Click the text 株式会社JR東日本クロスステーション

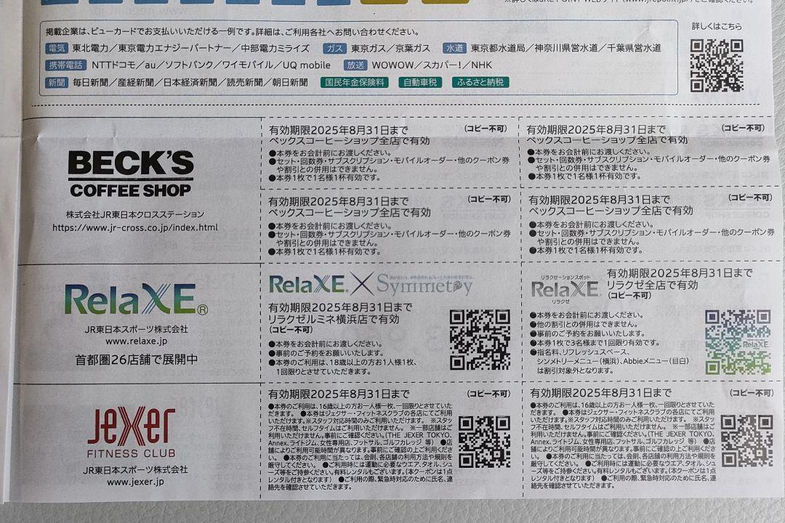[135, 215]
